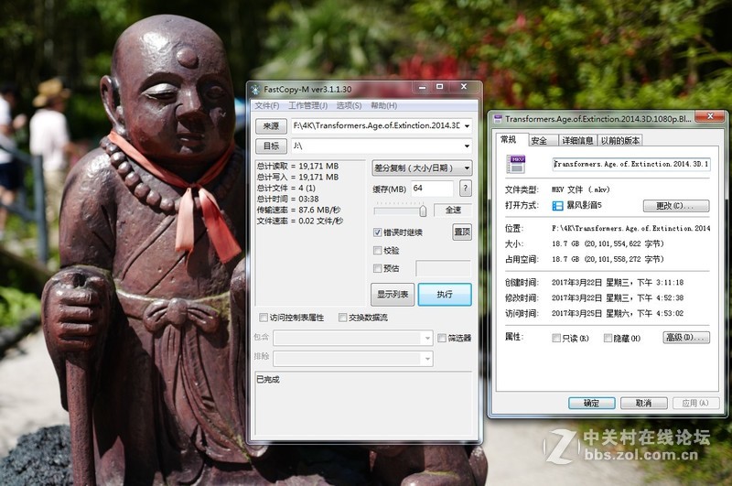Switch to the 以前的版本 tab
This screenshot has width=732, height=486.
tap(620, 141)
